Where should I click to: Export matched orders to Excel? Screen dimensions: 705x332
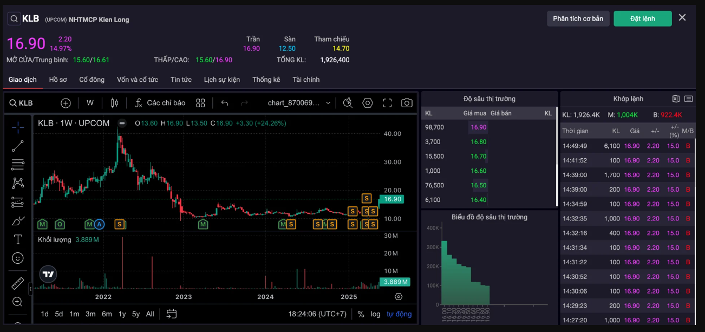coord(676,99)
